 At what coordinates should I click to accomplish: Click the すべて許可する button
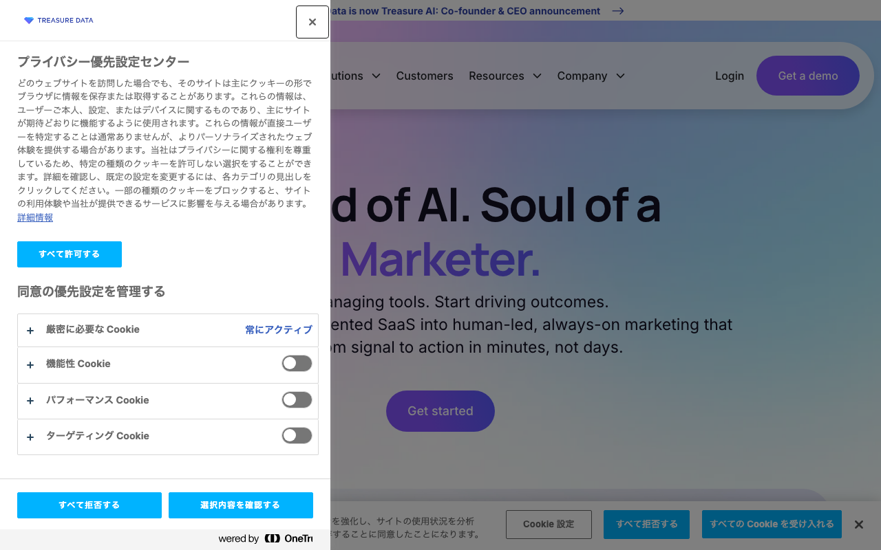(70, 254)
